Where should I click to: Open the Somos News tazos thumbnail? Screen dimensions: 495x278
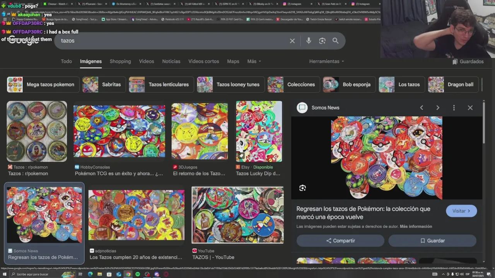[44, 215]
